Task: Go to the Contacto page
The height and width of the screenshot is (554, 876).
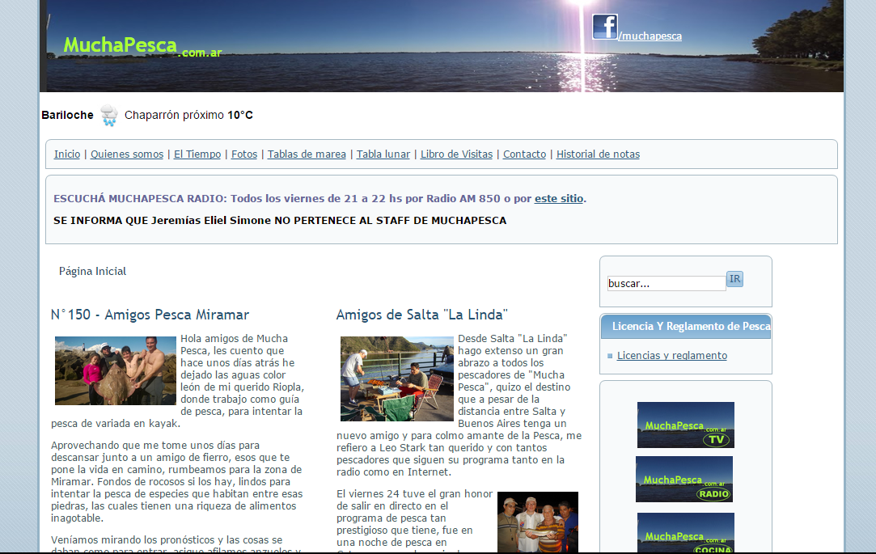Action: [x=525, y=154]
